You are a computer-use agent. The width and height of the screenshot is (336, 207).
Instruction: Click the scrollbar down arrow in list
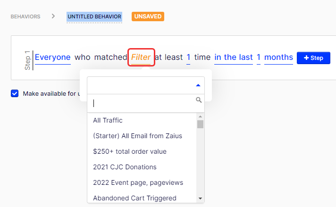pyautogui.click(x=201, y=199)
